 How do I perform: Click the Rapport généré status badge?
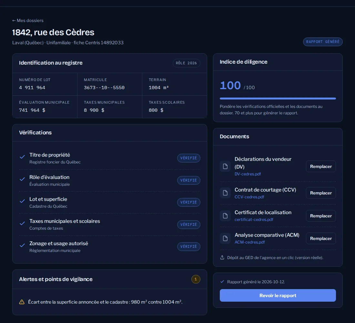[x=323, y=42]
